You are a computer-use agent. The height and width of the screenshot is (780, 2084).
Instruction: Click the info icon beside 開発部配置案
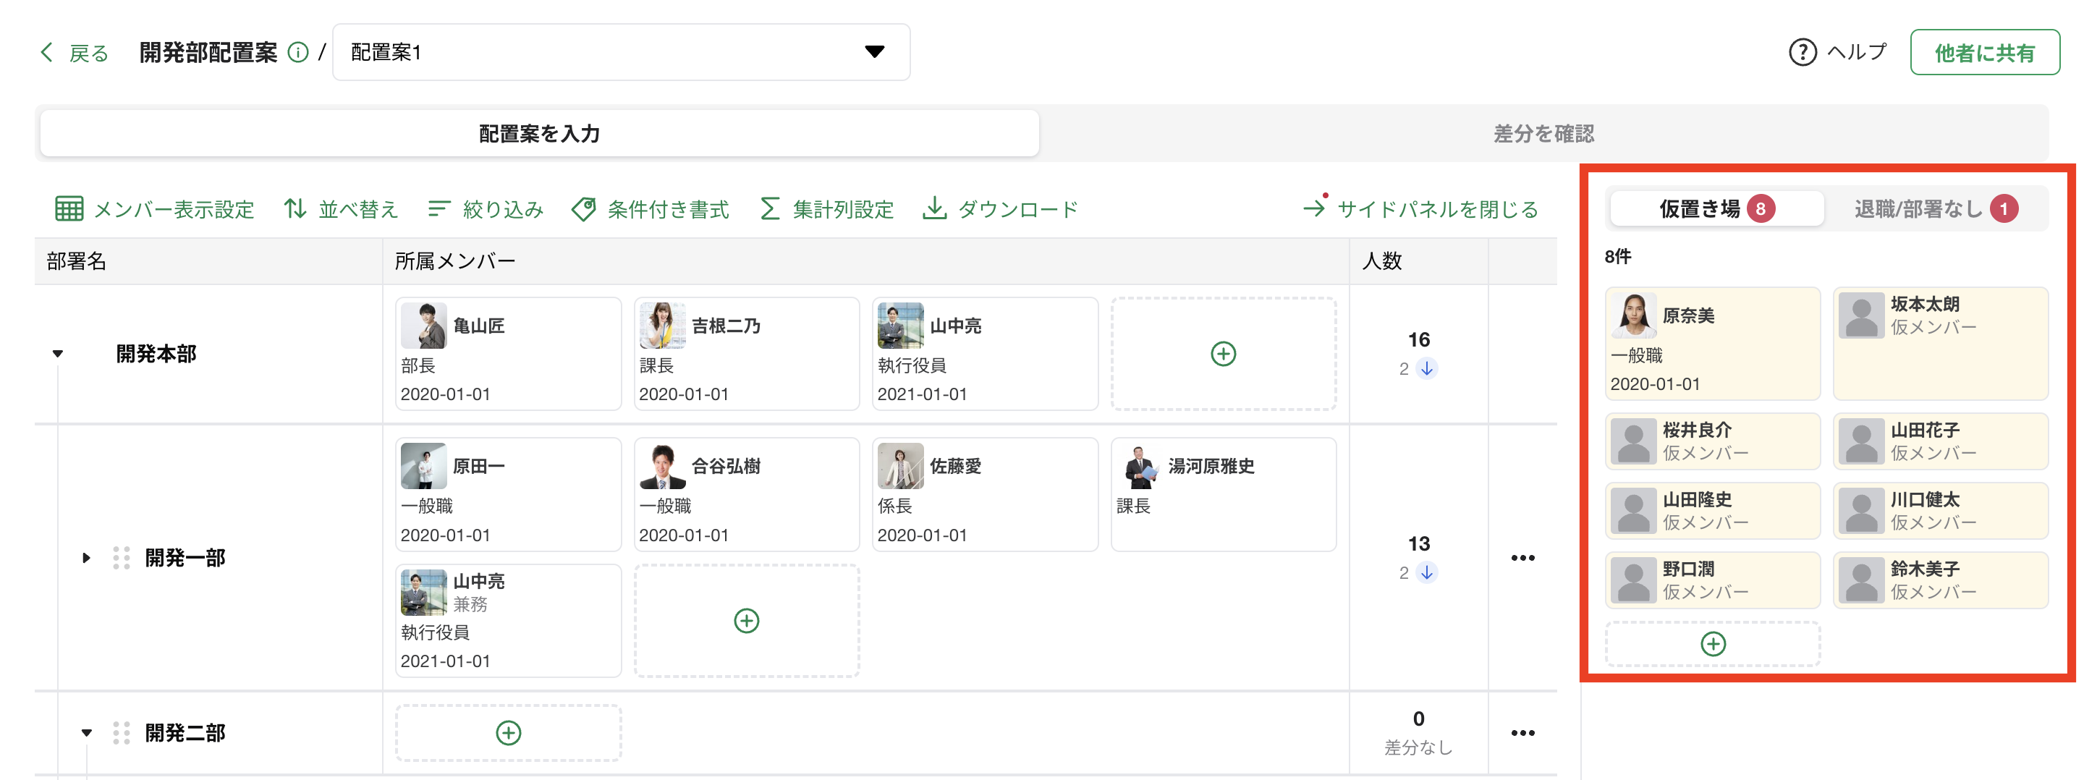[297, 53]
